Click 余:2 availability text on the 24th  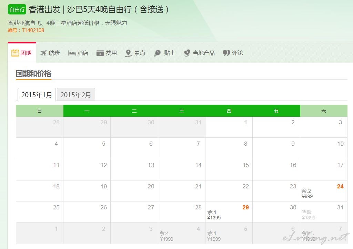[306, 191]
